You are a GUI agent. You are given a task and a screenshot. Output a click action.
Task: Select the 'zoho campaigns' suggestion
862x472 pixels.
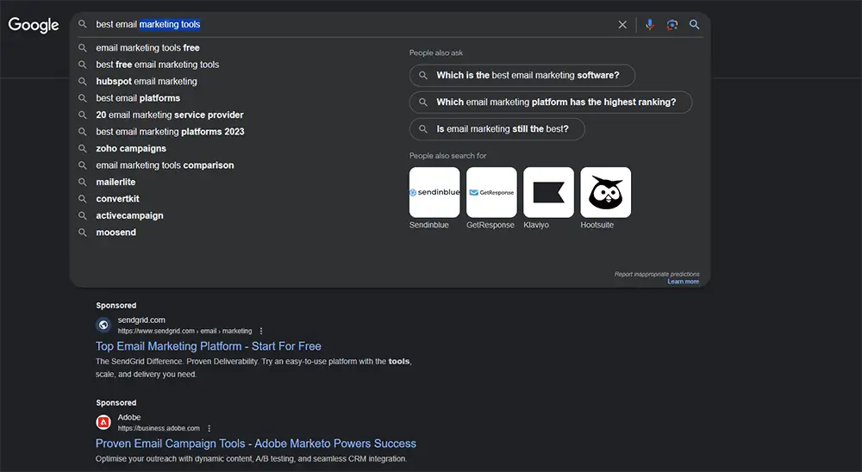[x=131, y=148]
